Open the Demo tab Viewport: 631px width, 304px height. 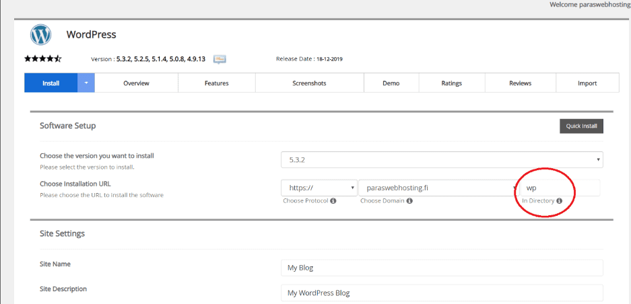coord(391,83)
